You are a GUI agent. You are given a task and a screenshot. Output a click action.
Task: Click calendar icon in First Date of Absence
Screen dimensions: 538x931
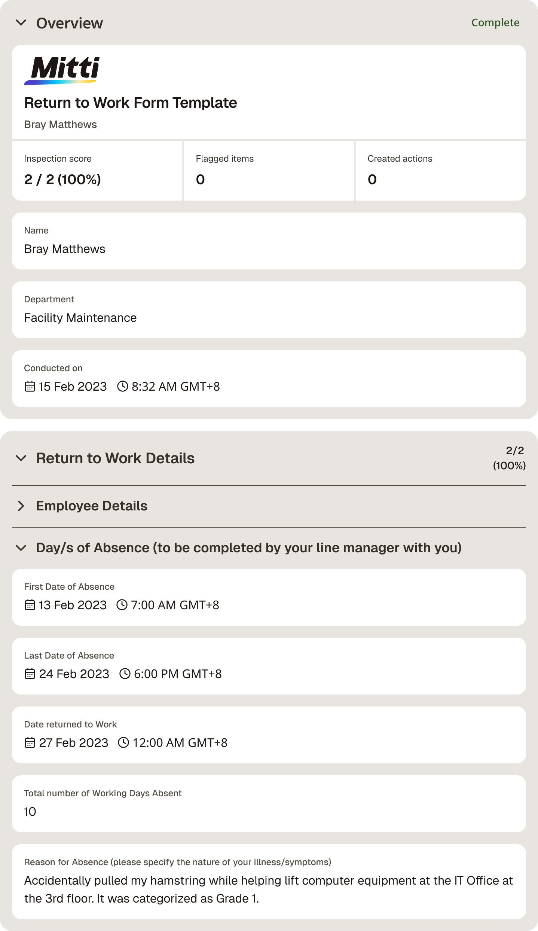(x=30, y=605)
